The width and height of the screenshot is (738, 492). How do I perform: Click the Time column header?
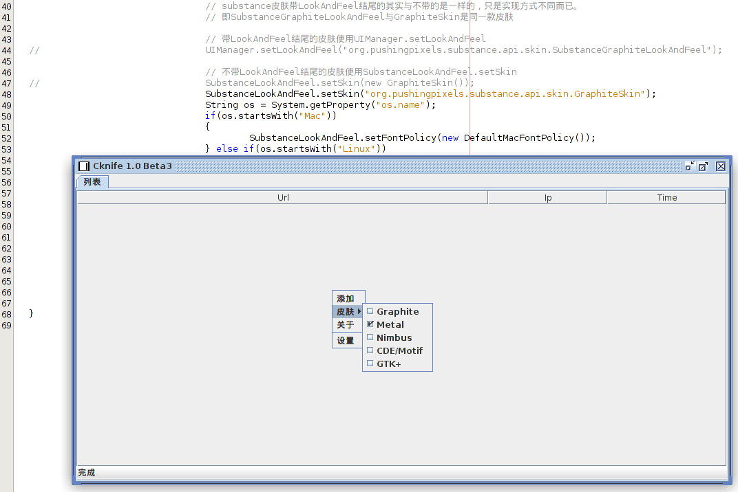[666, 197]
